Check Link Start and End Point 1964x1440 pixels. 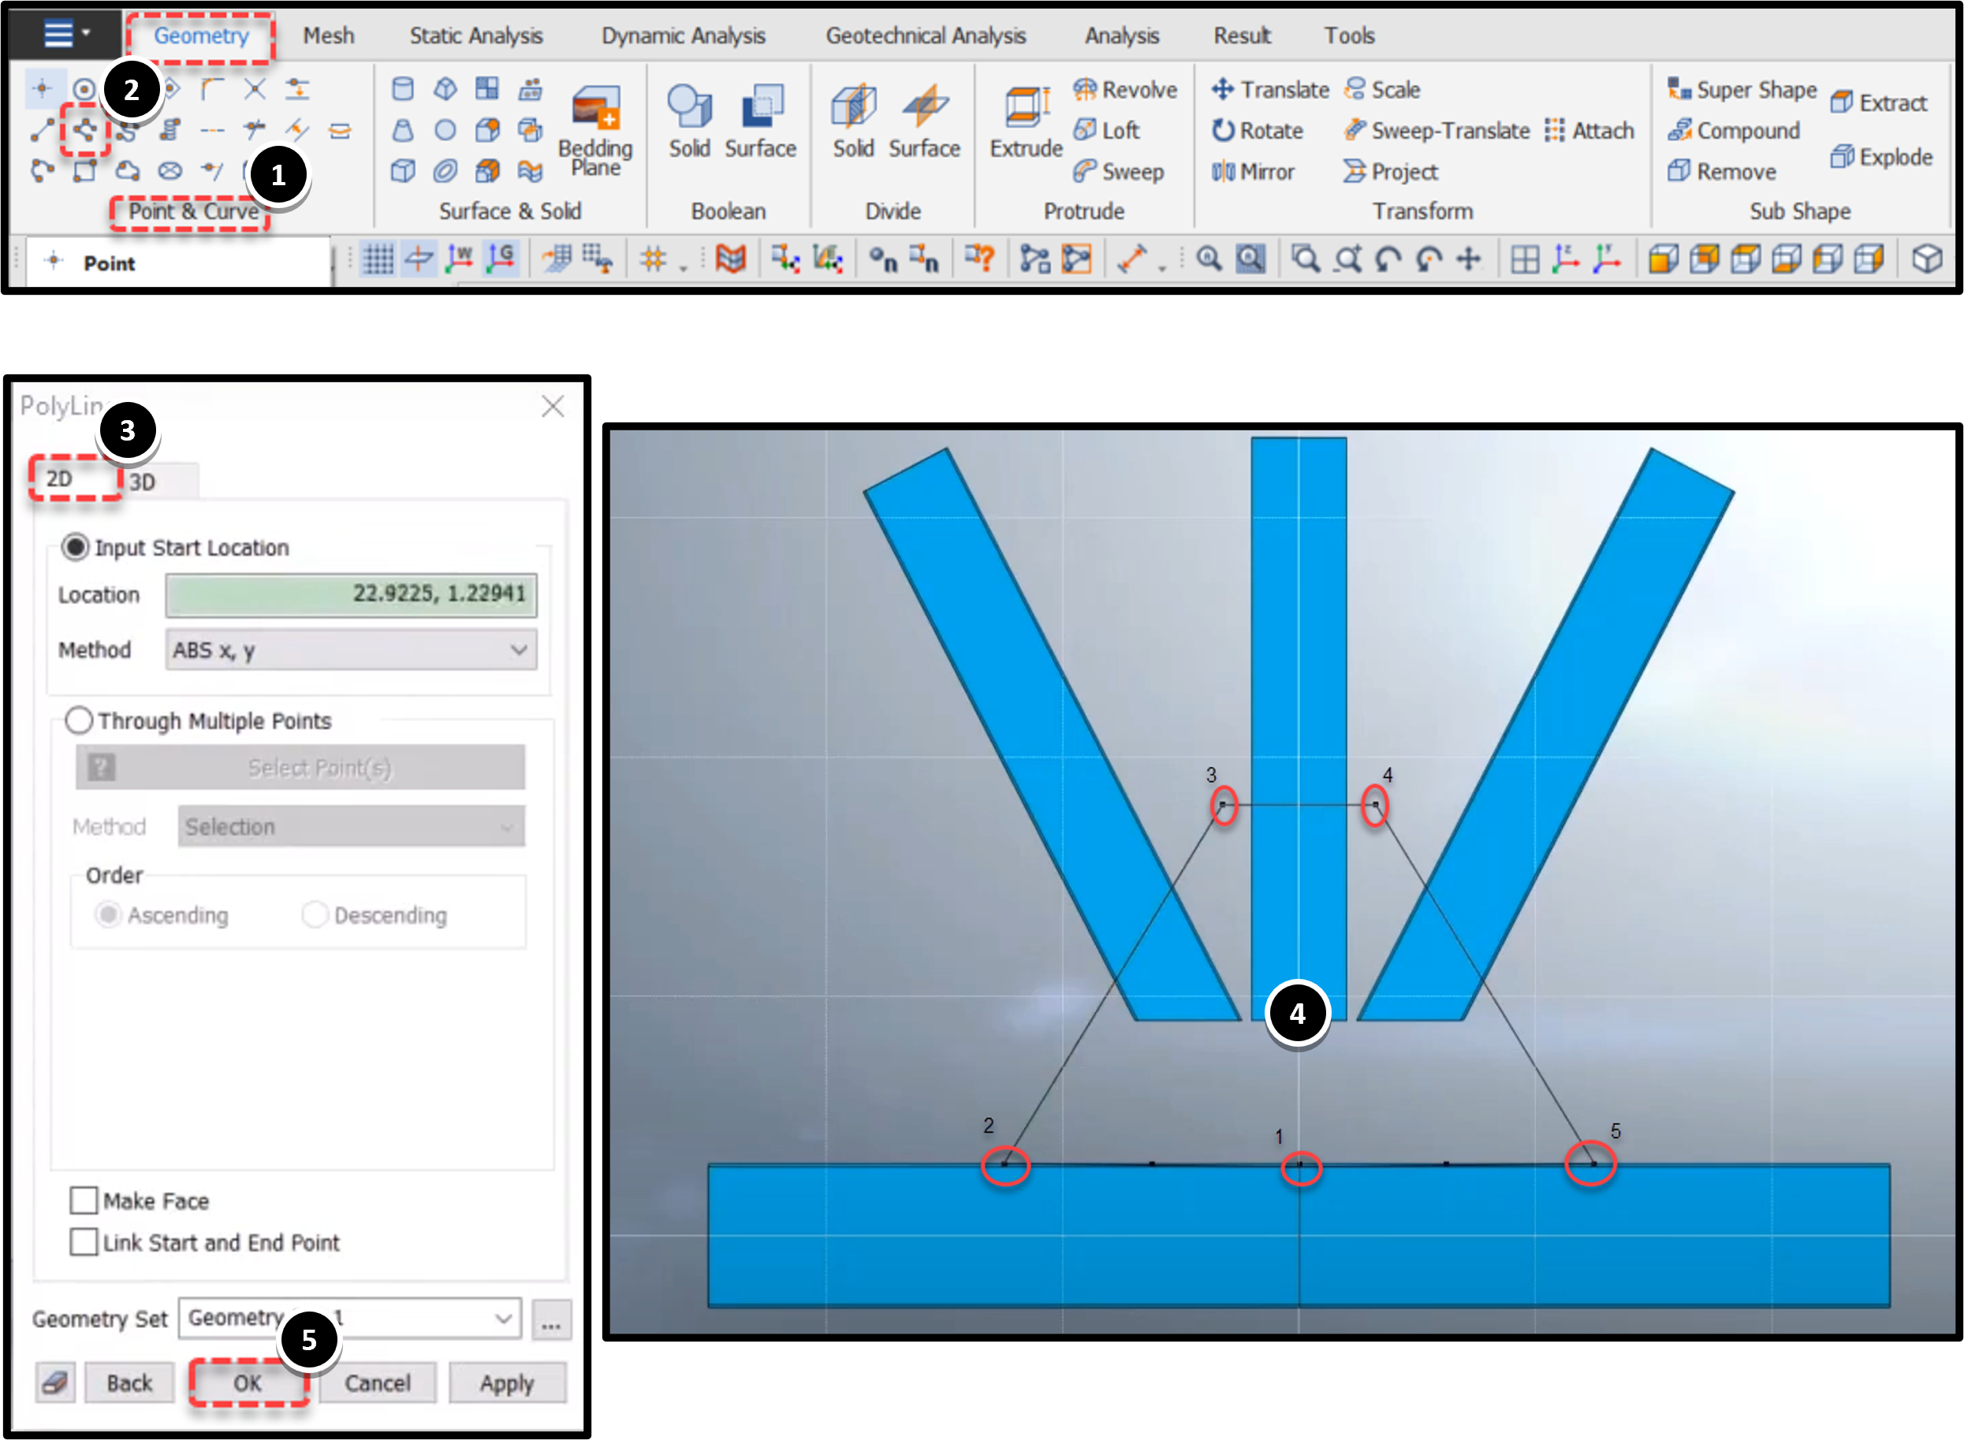point(84,1242)
